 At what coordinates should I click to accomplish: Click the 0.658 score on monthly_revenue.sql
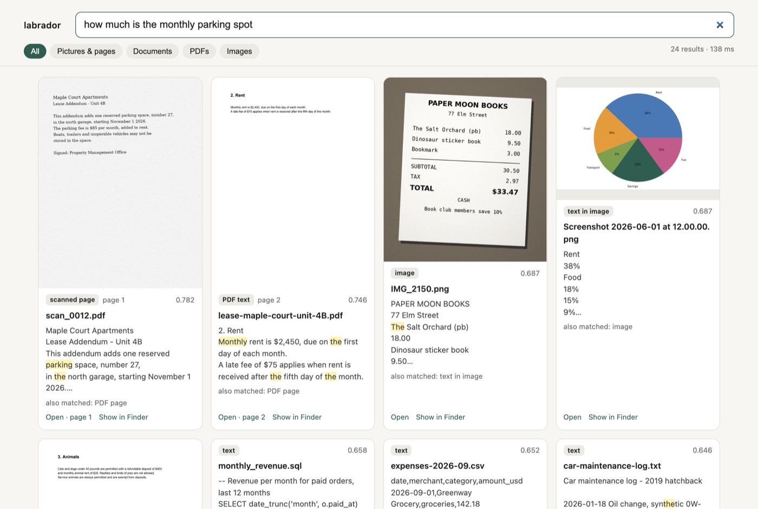[357, 450]
